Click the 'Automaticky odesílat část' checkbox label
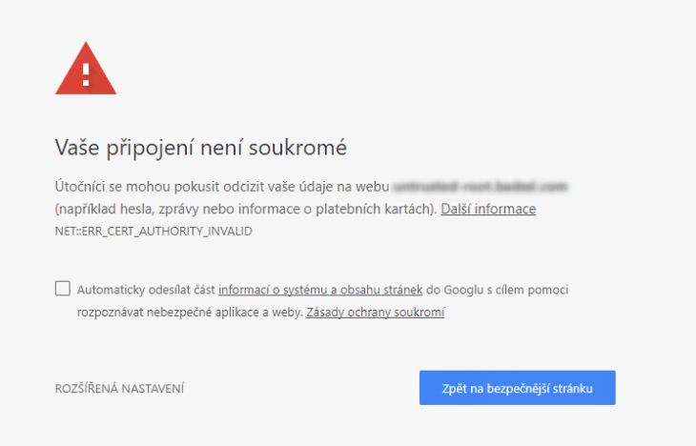Screen dimensions: 696x446 (x=147, y=290)
